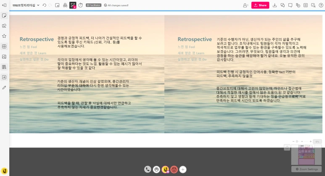Click the user avatar at sidebar bottom
Screen dimensions: 325x176
point(4,171)
